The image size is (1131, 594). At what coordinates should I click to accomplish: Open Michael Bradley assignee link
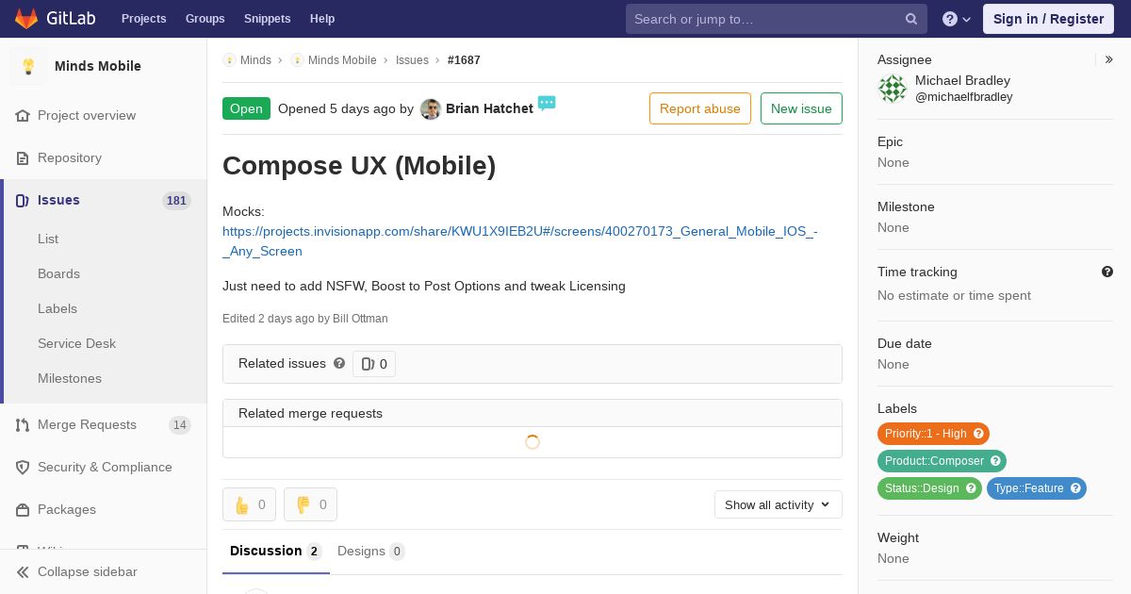(962, 89)
